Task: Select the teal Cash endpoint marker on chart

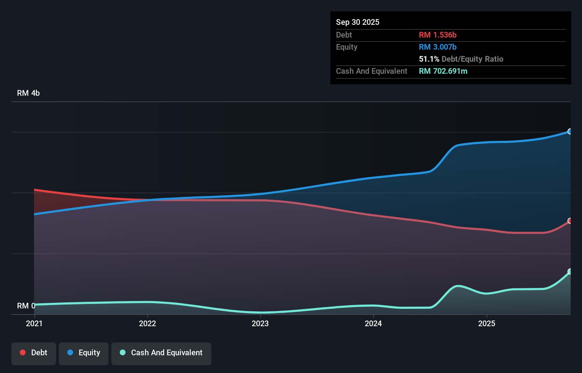Action: (x=570, y=272)
